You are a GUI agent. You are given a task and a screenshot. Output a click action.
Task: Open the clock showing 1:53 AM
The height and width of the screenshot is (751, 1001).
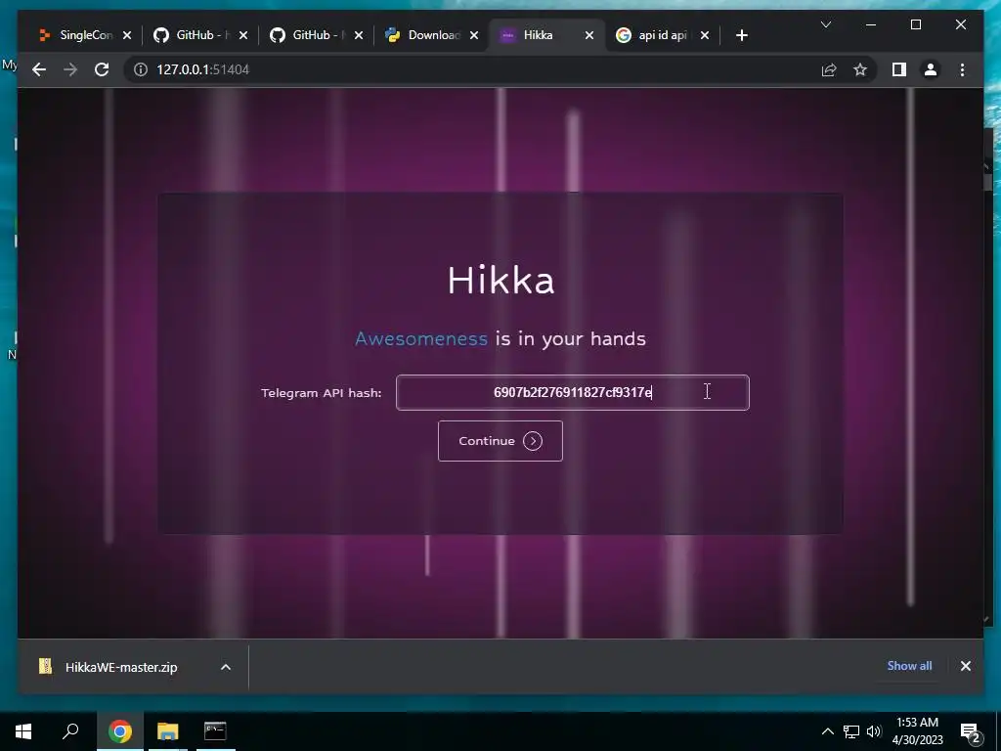coord(917,731)
